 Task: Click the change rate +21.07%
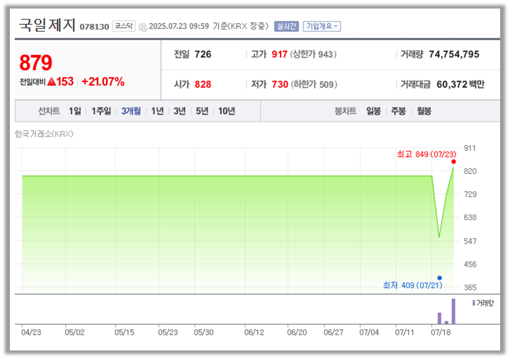[103, 82]
